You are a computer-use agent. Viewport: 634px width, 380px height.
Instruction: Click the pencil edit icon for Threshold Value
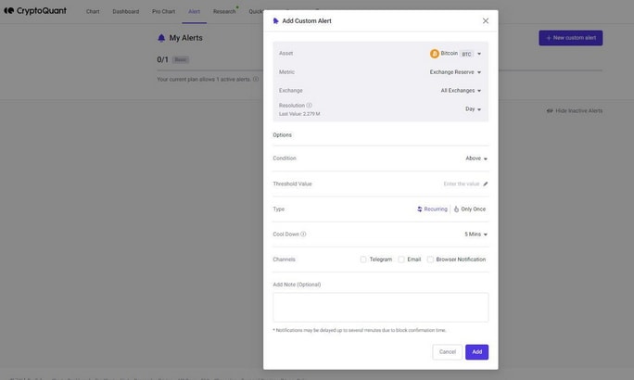tap(485, 184)
